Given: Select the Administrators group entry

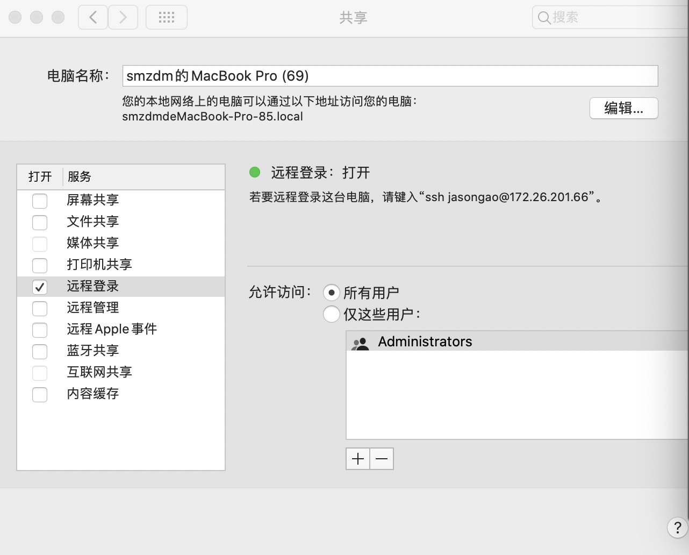Looking at the screenshot, I should click(425, 341).
